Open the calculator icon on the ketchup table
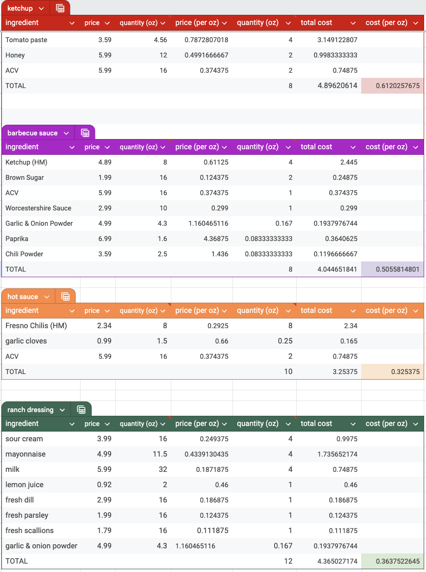The width and height of the screenshot is (426, 572). click(60, 8)
